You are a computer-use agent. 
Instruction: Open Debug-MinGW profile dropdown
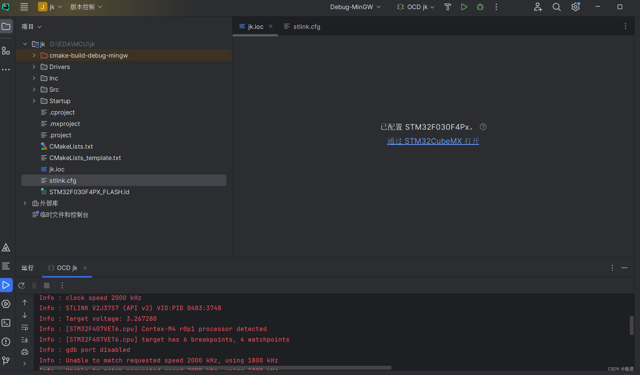tap(355, 7)
